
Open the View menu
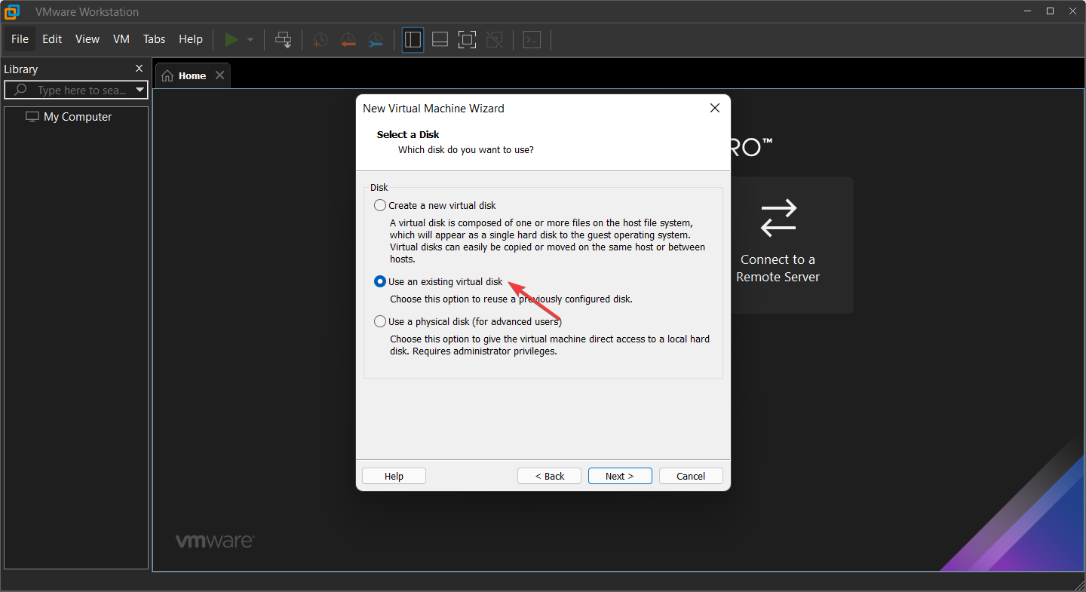pyautogui.click(x=87, y=39)
